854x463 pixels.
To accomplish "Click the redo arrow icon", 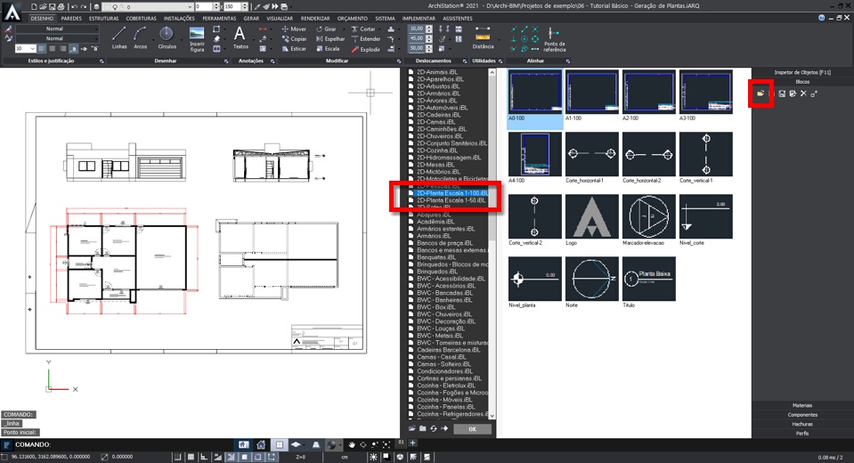I will (x=84, y=6).
